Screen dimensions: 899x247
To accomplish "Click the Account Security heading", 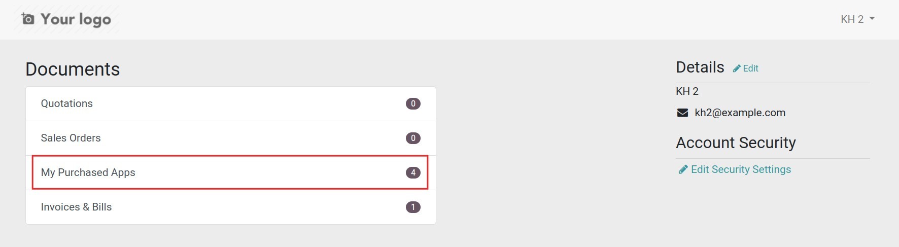I will pos(736,143).
